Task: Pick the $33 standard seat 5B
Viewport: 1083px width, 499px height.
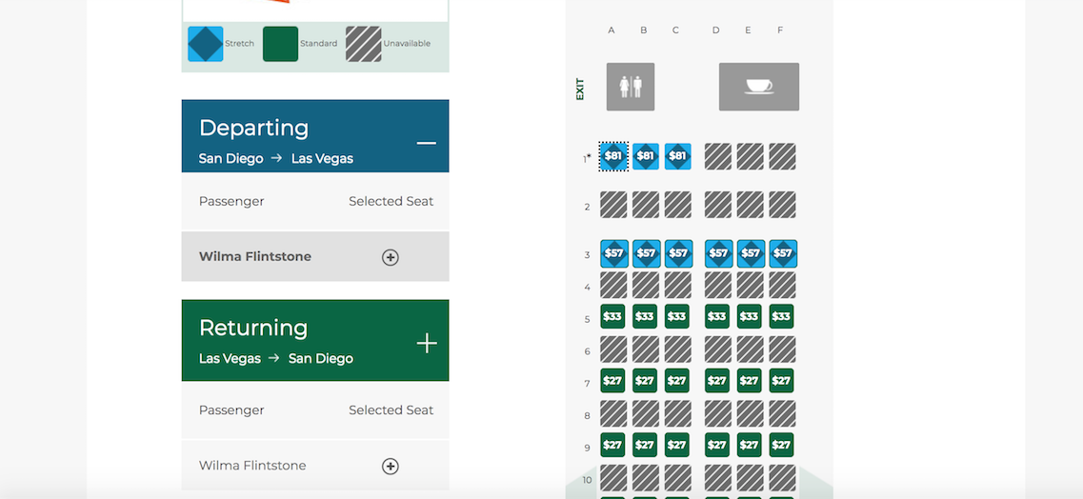Action: tap(645, 316)
